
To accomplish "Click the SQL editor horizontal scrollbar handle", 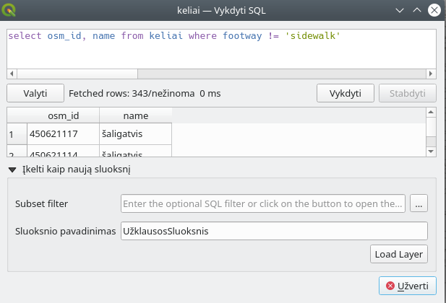I will (x=77, y=74).
